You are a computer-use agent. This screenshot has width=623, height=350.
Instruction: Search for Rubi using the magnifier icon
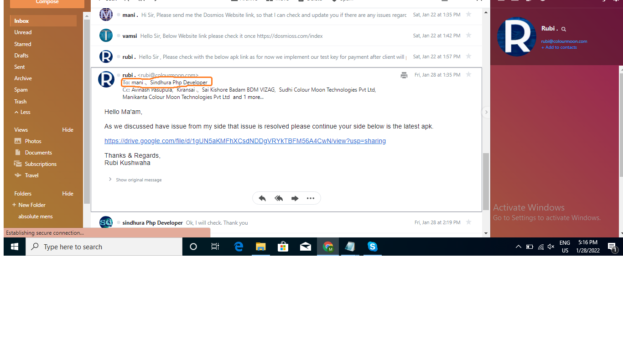[x=564, y=29]
